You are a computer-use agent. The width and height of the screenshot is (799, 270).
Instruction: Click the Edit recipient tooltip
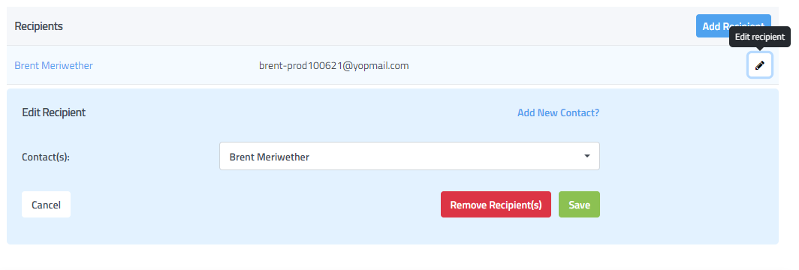(x=759, y=37)
